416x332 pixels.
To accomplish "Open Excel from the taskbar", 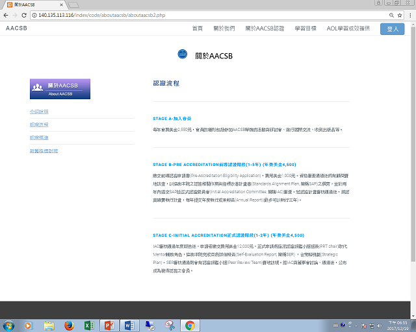I will click(89, 326).
